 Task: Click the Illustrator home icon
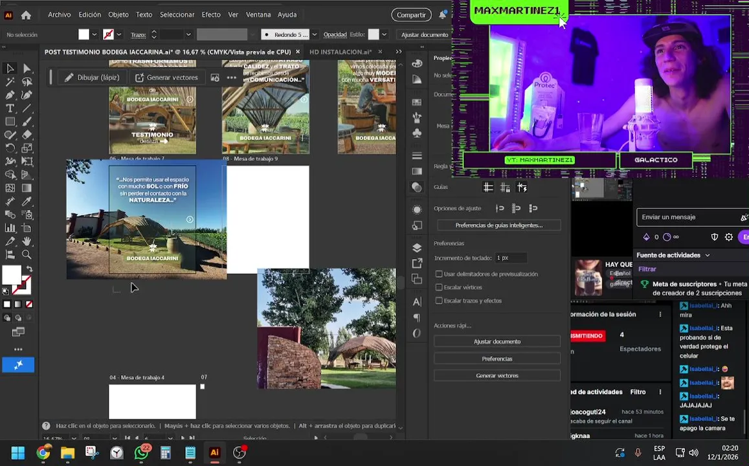click(27, 16)
